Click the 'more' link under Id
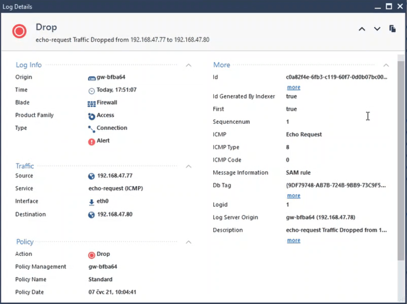Viewport: 407px width, 304px height. (x=293, y=87)
